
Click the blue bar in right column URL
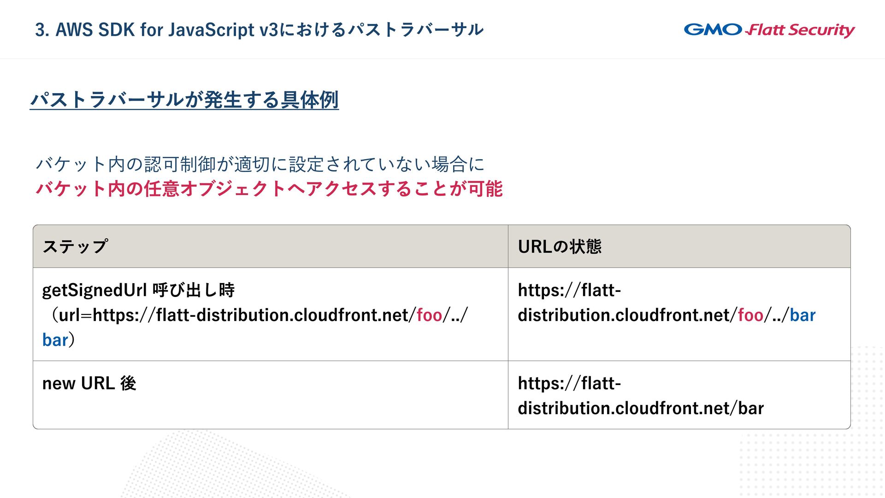click(x=802, y=315)
